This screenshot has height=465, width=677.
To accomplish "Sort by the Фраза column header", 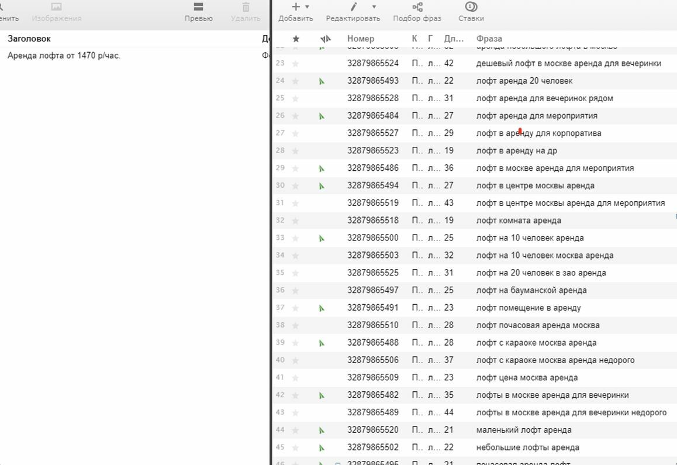I will [x=489, y=39].
